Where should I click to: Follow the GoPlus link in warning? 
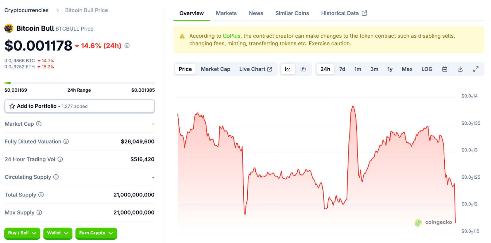point(231,36)
